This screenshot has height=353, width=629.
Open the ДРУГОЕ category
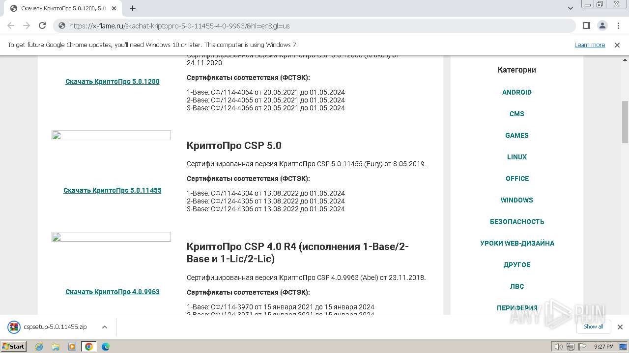(517, 265)
